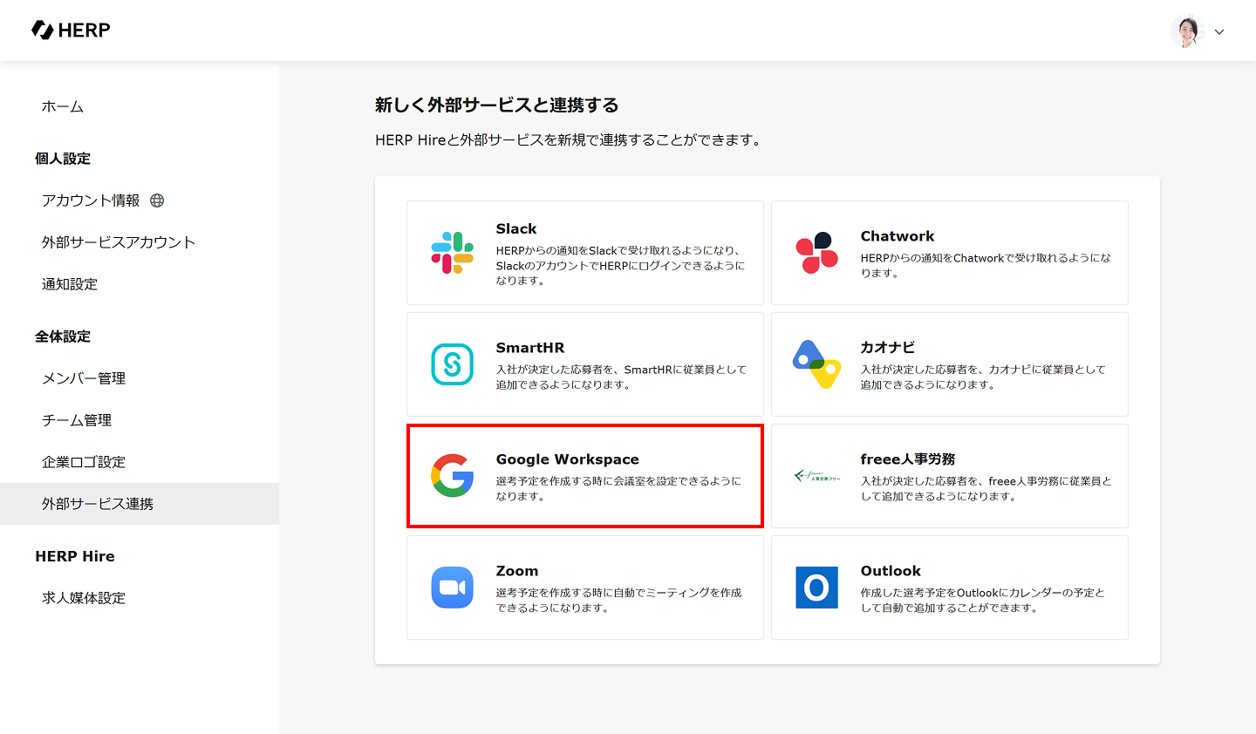Viewport: 1256px width, 734px height.
Task: Click the freee人事労務 logo icon
Action: tap(817, 476)
